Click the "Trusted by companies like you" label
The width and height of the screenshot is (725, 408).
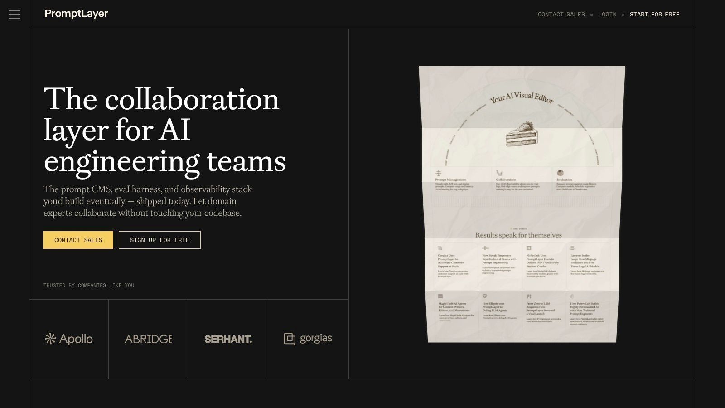(89, 285)
